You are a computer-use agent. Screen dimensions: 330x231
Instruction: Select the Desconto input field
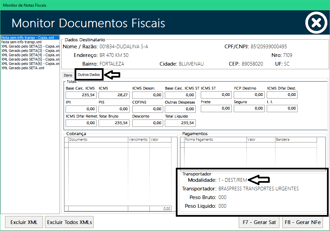pyautogui.click(x=148, y=123)
